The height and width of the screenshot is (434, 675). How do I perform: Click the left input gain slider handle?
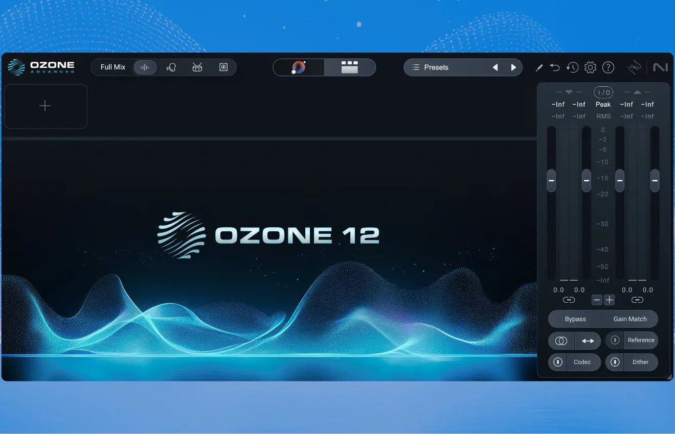tap(551, 180)
